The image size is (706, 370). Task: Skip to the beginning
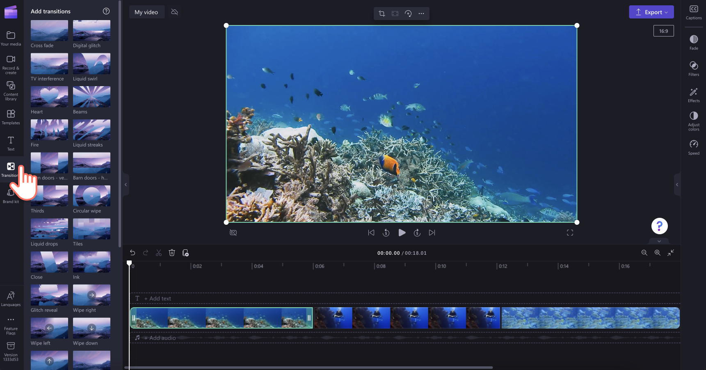(371, 233)
